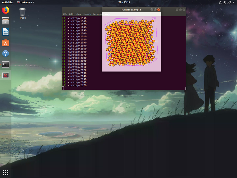The width and height of the screenshot is (237, 178).
Task: Open the clock calendar Thu 19:15
Action: tap(124, 2)
